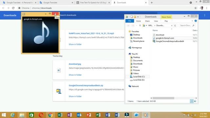Open the Play tab under Music Tools
210x118 pixels.
pyautogui.click(x=166, y=21)
